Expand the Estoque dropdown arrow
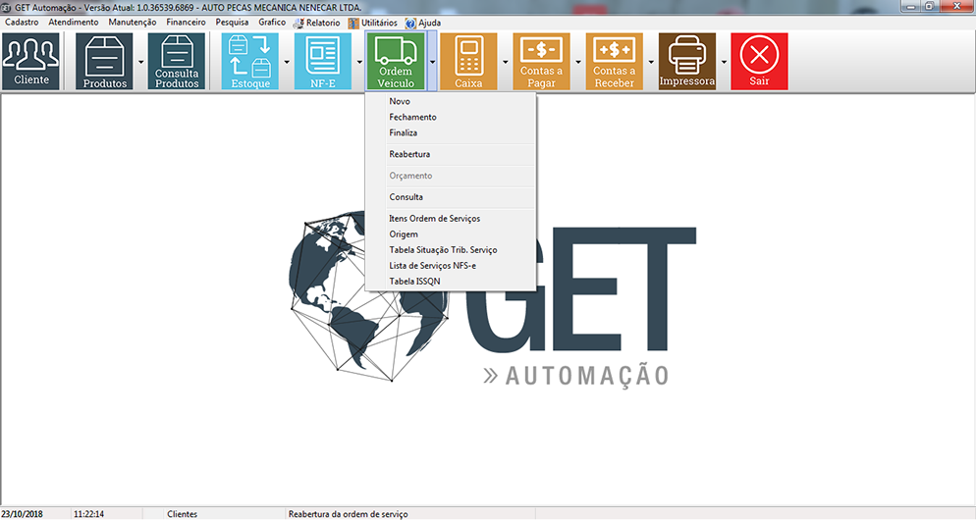976x520 pixels. (x=287, y=61)
